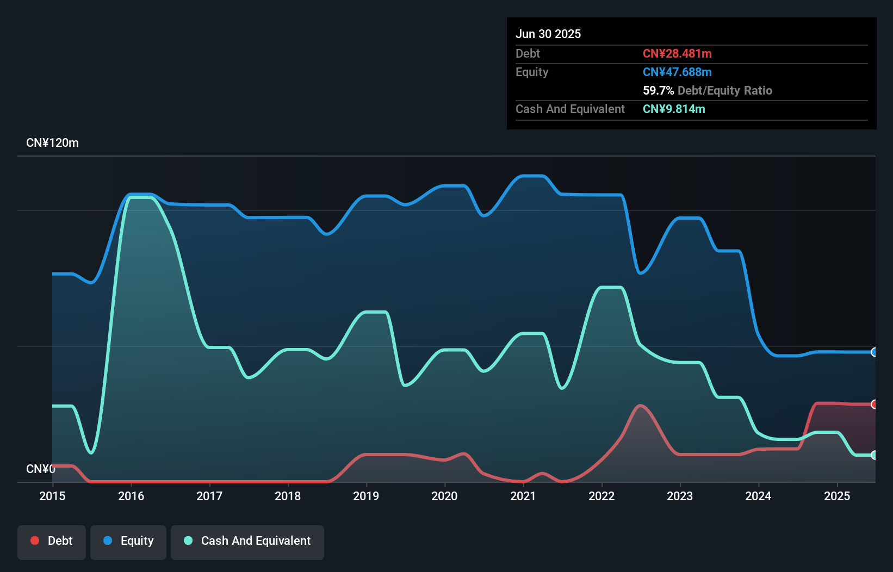Viewport: 893px width, 572px height.
Task: Click the 2017 x-axis label
Action: tap(209, 496)
